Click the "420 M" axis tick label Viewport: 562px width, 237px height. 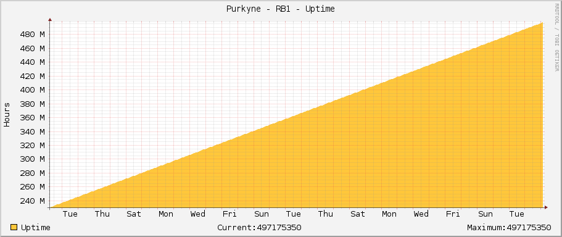point(32,77)
